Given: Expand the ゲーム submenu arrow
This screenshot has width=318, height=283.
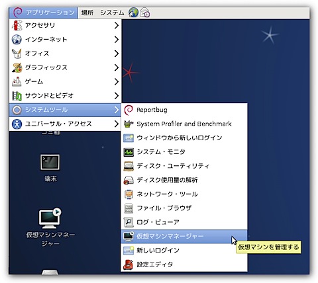Looking at the screenshot, I should [117, 82].
